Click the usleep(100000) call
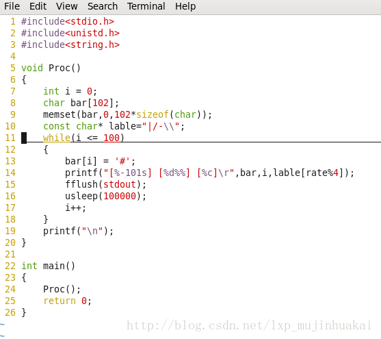 click(106, 196)
